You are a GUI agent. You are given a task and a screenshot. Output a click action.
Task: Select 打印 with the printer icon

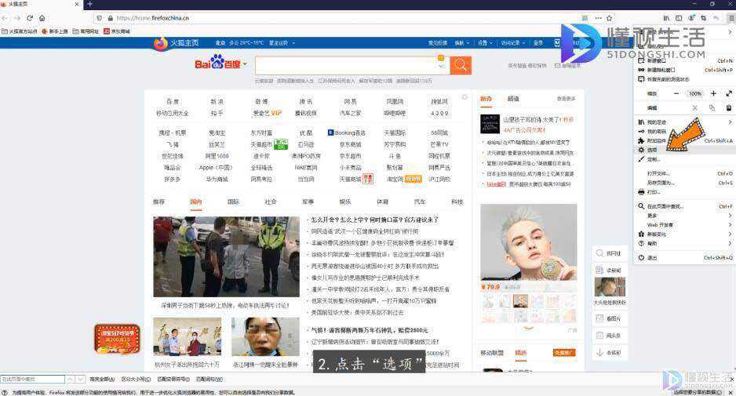[x=684, y=192]
